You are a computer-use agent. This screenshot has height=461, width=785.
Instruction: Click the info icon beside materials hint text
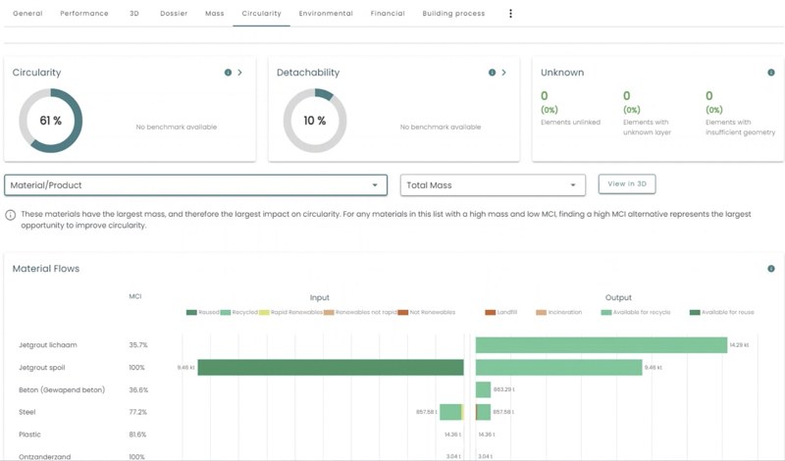[11, 215]
